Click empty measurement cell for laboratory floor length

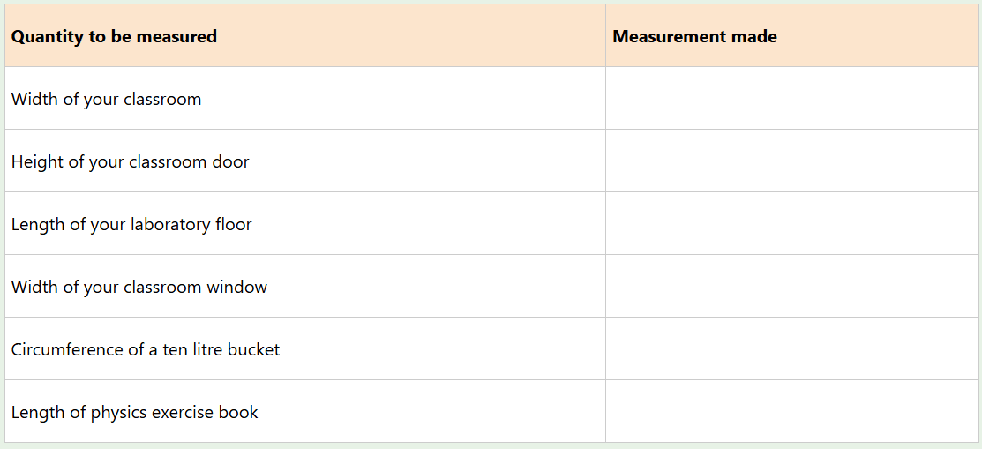coord(791,224)
